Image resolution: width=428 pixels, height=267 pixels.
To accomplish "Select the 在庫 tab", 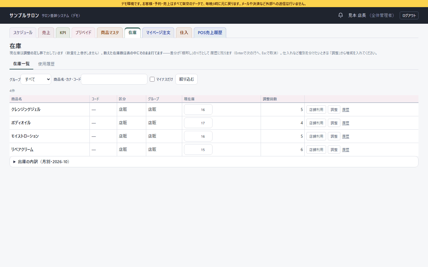I will 133,33.
